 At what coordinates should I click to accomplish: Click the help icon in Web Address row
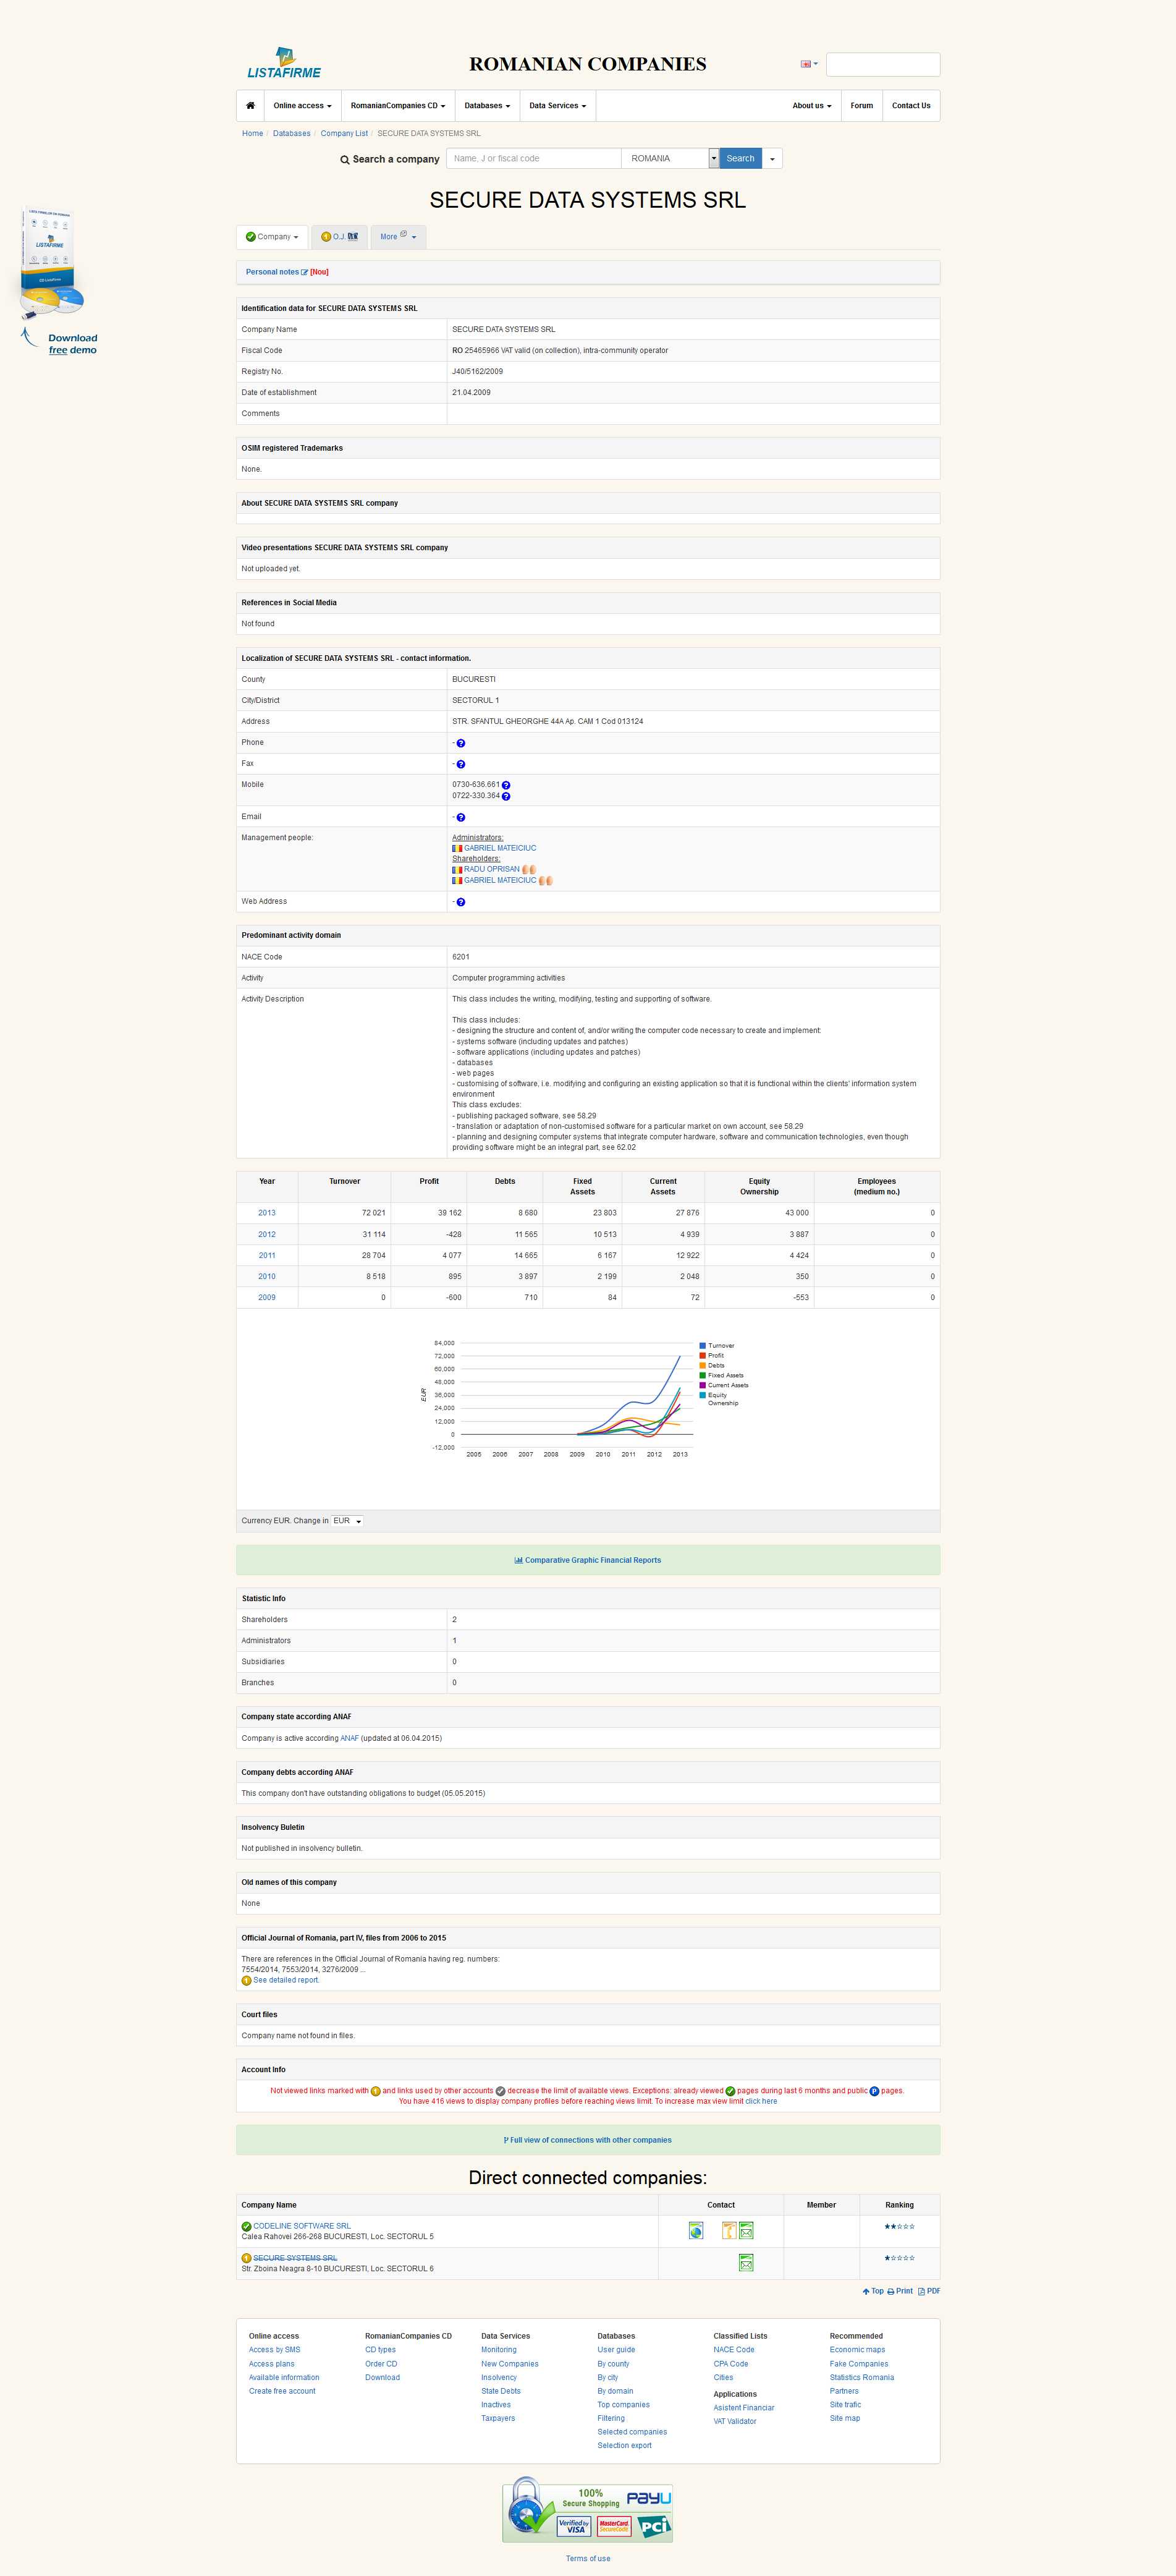point(460,902)
